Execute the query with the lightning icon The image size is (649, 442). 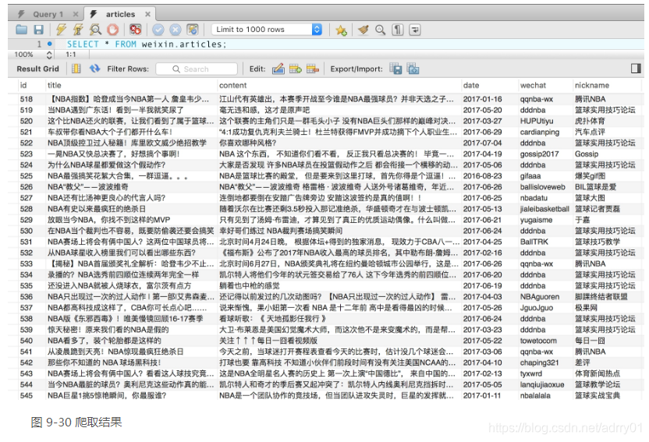pos(62,30)
